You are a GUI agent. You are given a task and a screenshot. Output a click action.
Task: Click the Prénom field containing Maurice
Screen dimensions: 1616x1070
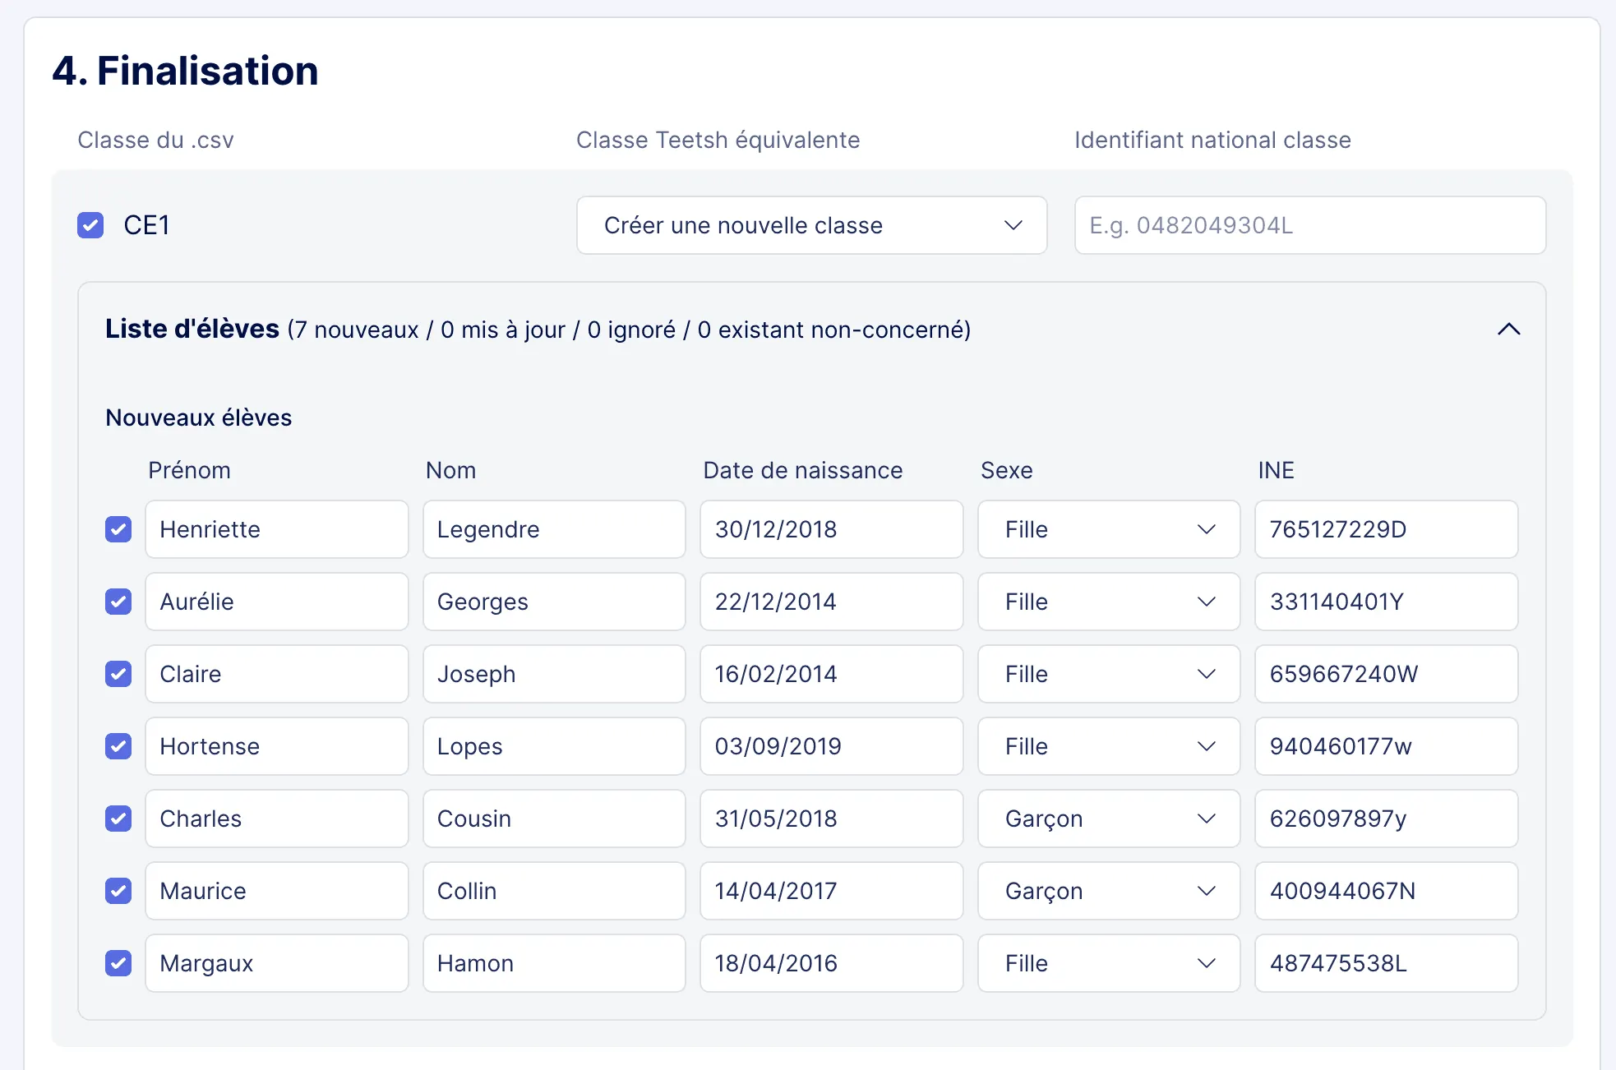(x=277, y=891)
